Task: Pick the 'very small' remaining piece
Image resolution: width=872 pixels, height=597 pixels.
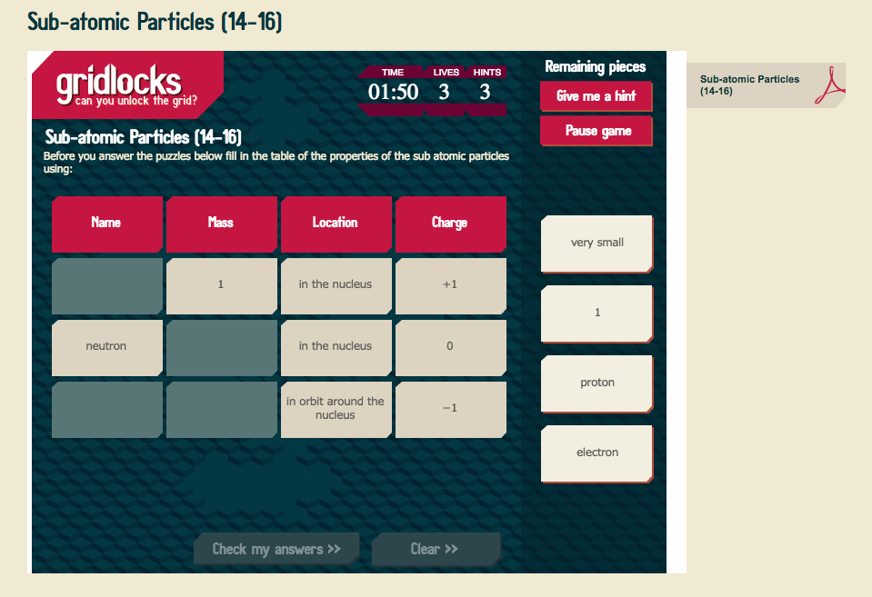Action: pos(596,243)
